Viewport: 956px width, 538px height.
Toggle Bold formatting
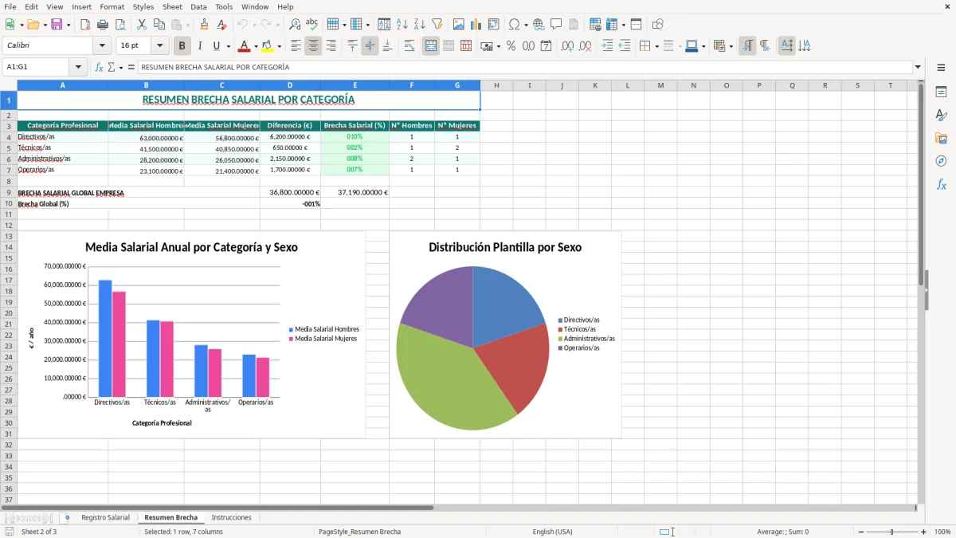(x=182, y=46)
